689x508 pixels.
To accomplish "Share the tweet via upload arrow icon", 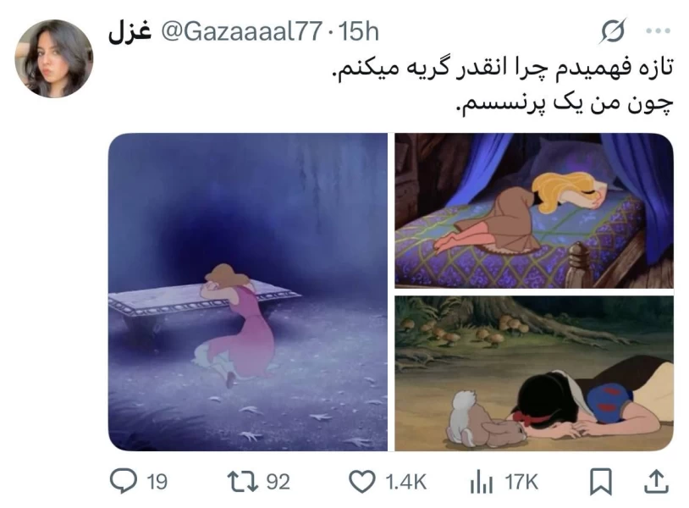I will click(656, 482).
